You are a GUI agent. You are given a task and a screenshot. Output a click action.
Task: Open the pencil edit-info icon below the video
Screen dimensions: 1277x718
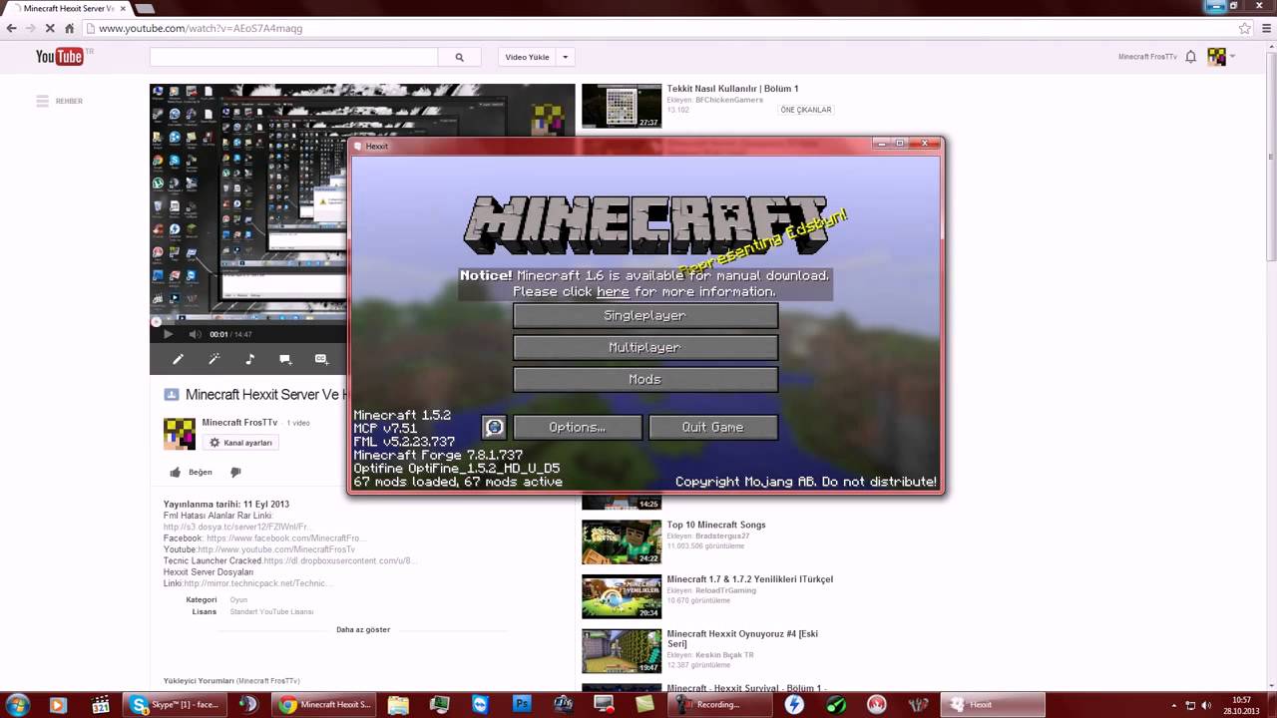point(179,359)
